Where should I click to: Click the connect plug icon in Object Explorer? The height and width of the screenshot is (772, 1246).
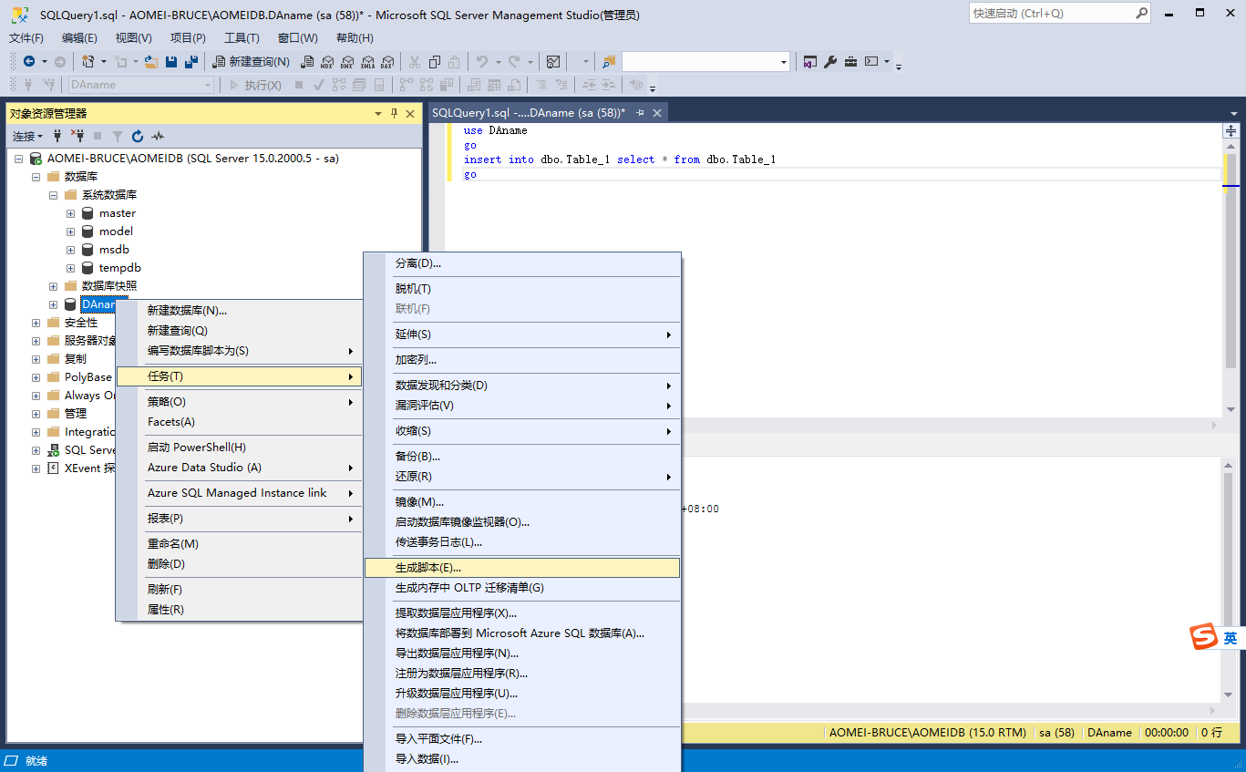[x=57, y=137]
